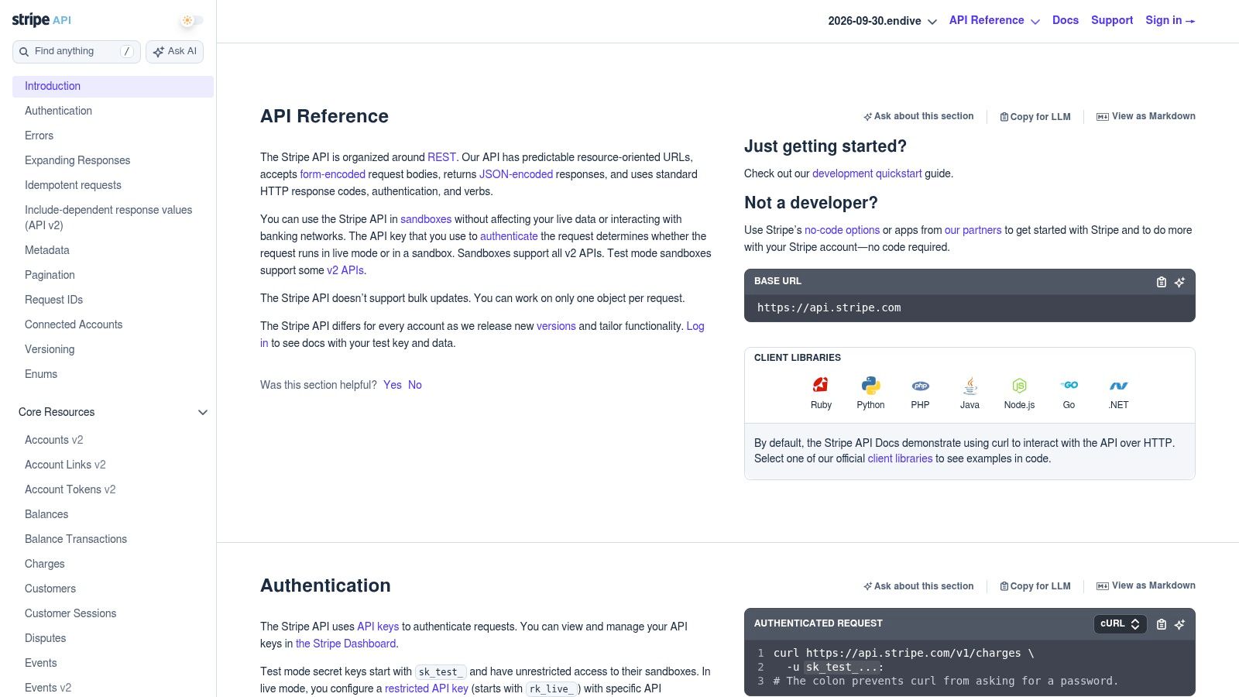
Task: Open the Ruby client library icon
Action: pyautogui.click(x=821, y=385)
